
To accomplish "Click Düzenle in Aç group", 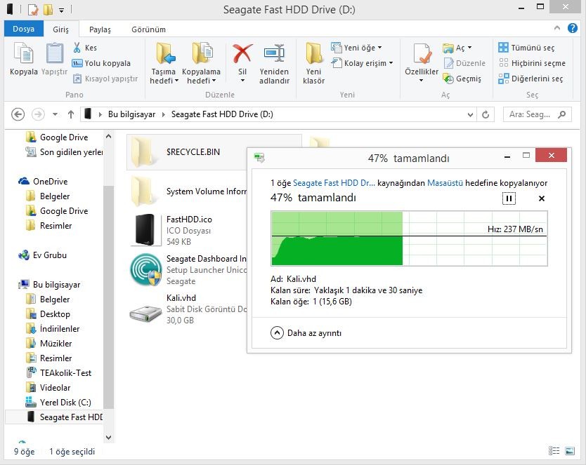I will coord(464,63).
